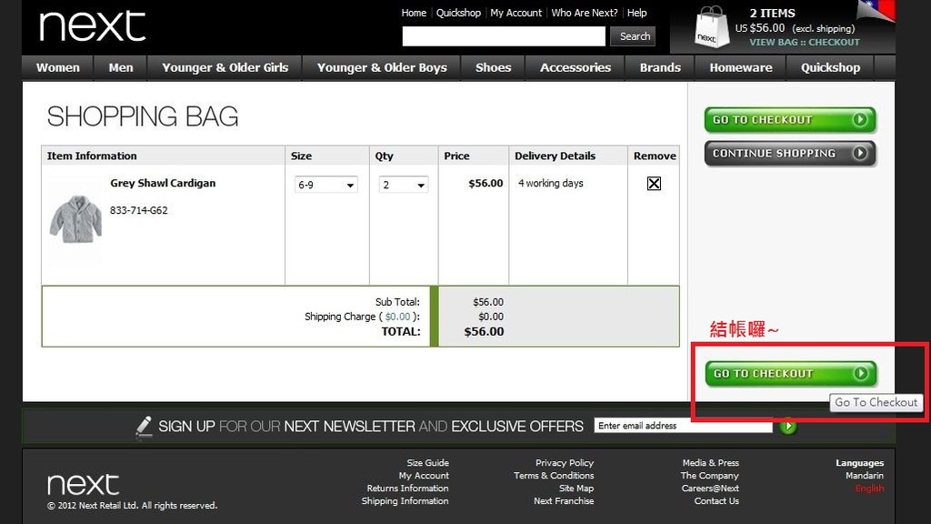
Task: Click the Delivery Details column header
Action: (x=556, y=156)
